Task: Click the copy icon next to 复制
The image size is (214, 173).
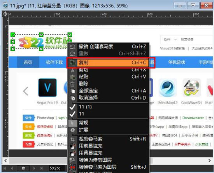Action: point(72,63)
